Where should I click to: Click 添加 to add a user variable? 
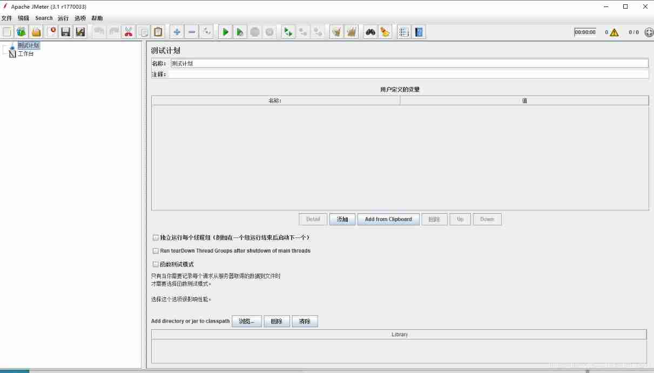tap(342, 219)
